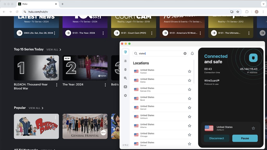Open the bug threat protection icon in VPN sidebar
Image resolution: width=267 pixels, height=150 pixels.
tap(125, 69)
